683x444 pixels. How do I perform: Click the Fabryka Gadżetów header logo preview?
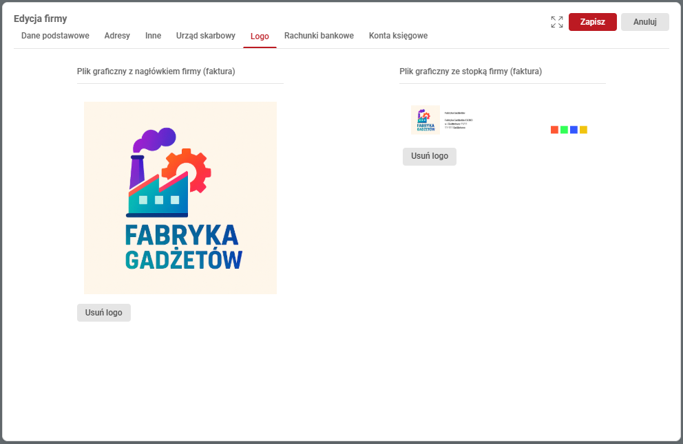pyautogui.click(x=180, y=197)
